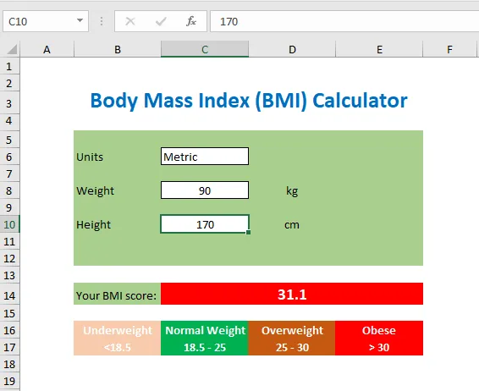The width and height of the screenshot is (479, 391).
Task: Click the Enter checkmark formula bar icon
Action: coord(161,21)
